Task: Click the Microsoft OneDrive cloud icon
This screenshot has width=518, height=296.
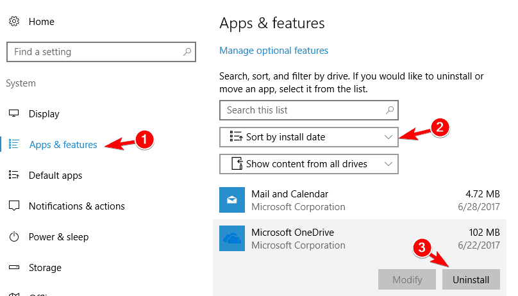Action: pyautogui.click(x=231, y=238)
